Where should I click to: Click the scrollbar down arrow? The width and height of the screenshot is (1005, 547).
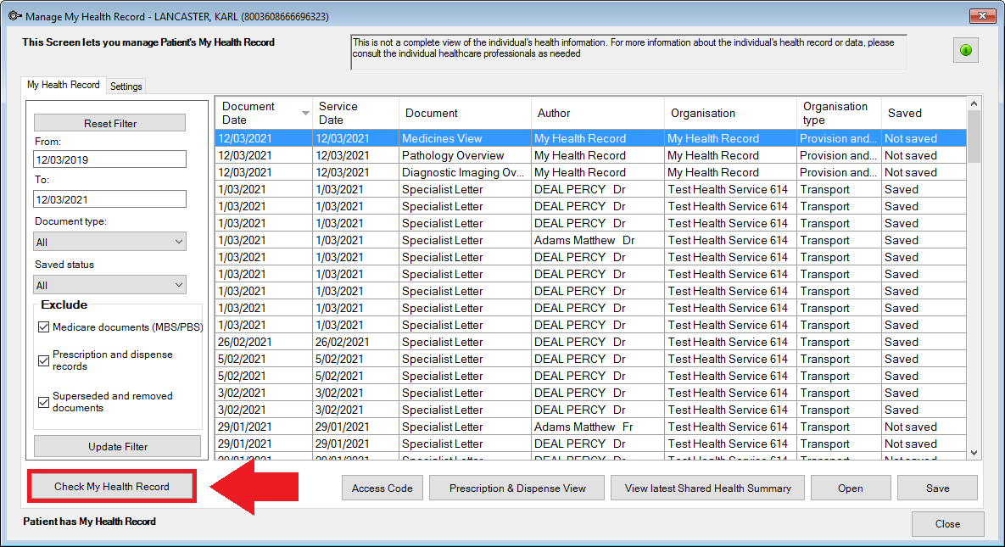pyautogui.click(x=974, y=453)
